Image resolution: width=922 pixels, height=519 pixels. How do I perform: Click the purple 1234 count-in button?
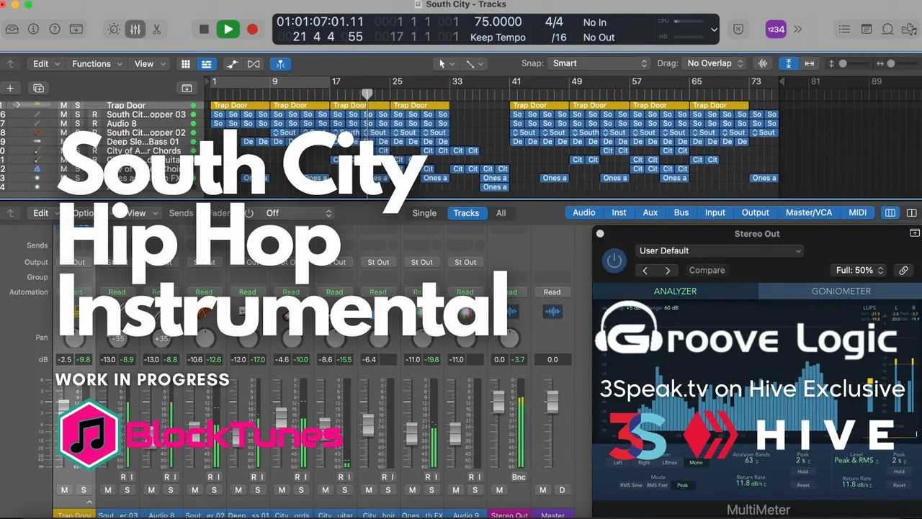(776, 30)
